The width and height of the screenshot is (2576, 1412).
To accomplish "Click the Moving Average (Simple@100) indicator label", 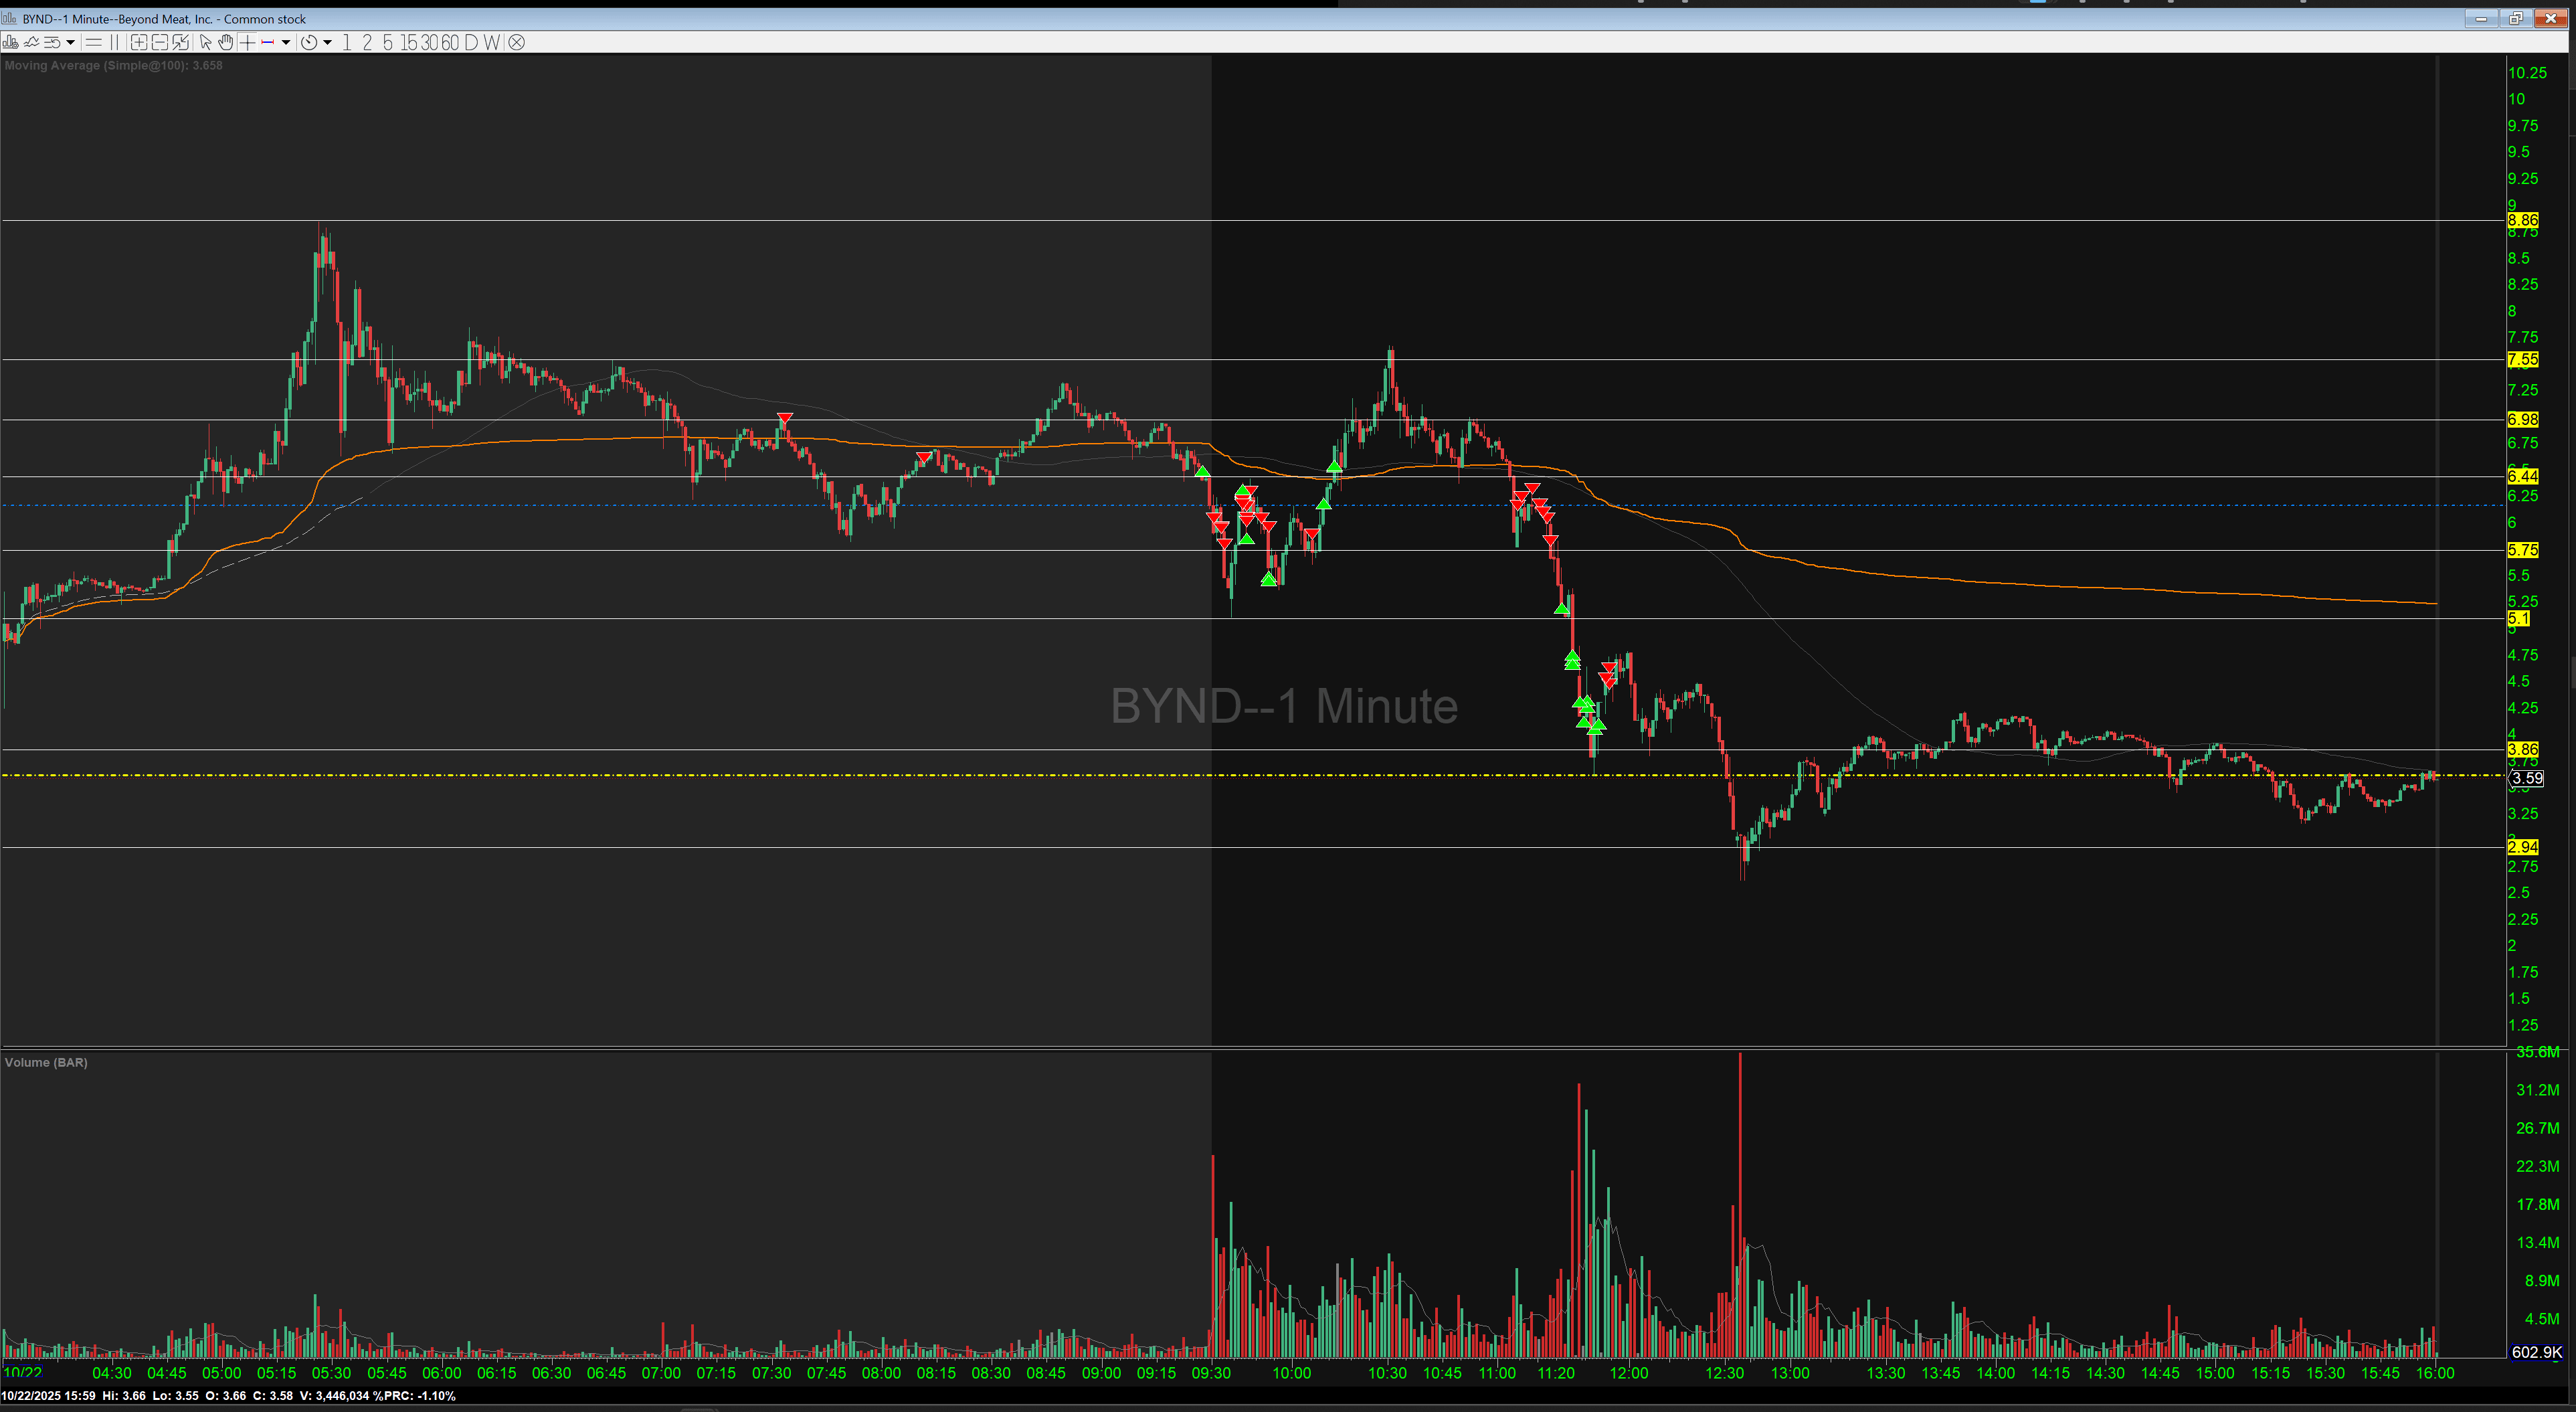I will pos(113,65).
